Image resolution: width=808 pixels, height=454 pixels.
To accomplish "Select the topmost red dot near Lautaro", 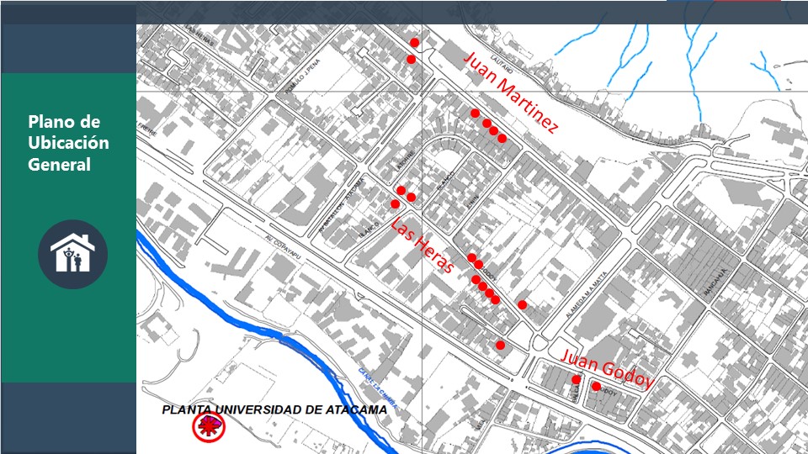I will (414, 42).
